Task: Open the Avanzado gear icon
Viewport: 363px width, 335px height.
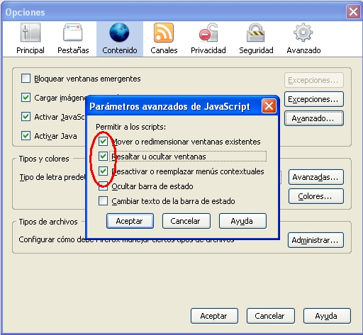Action: [x=303, y=33]
